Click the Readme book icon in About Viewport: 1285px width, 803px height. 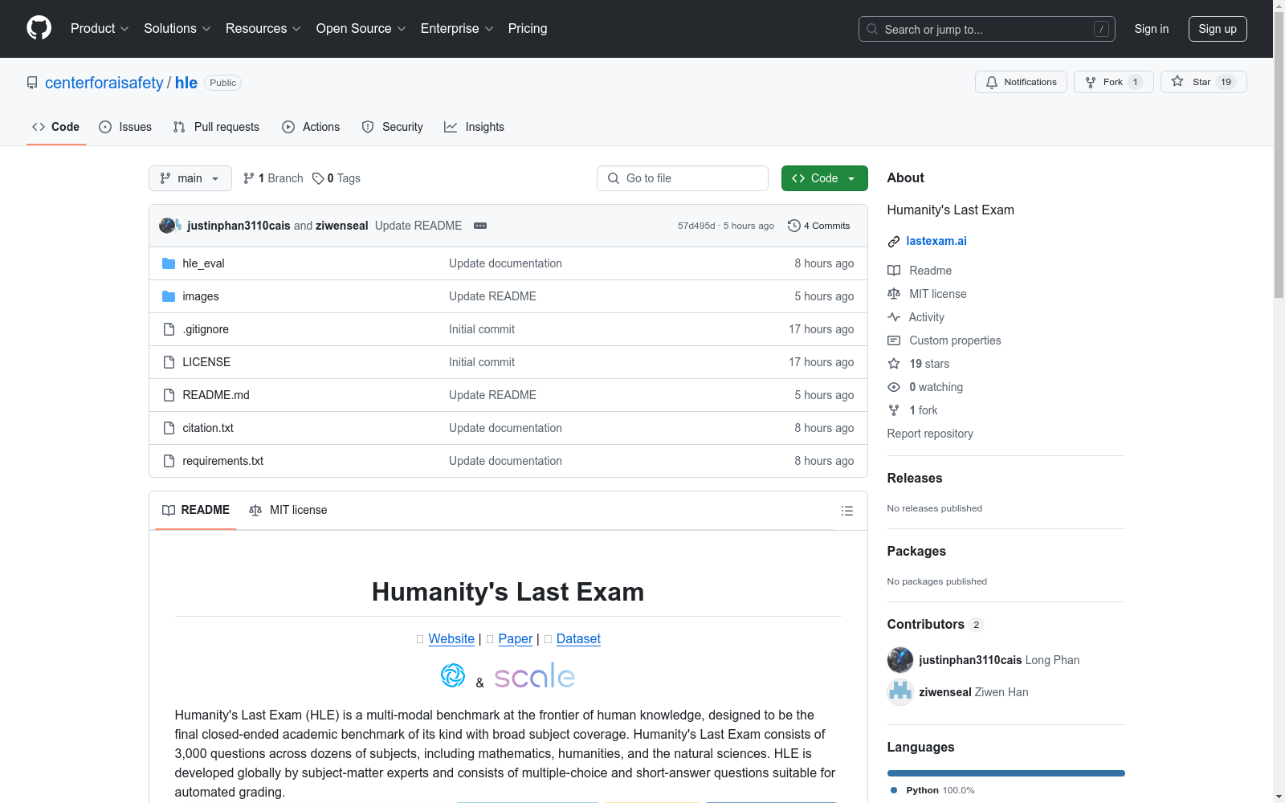click(894, 271)
